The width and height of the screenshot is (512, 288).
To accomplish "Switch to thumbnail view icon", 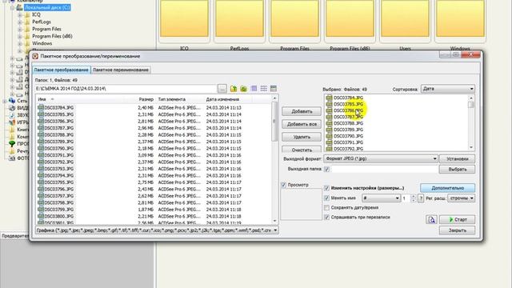I will pyautogui.click(x=254, y=89).
